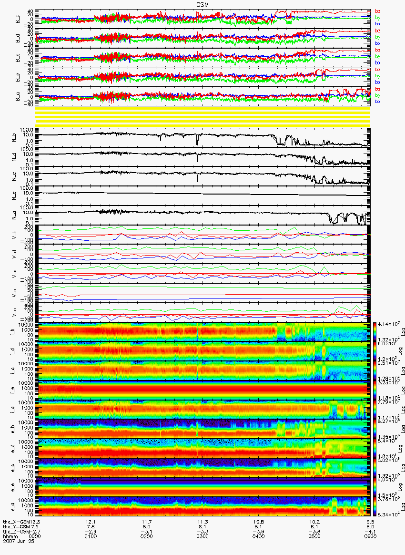Click the red bz legend beside B_a
Viewport: 405px width, 555px height.
click(377, 89)
